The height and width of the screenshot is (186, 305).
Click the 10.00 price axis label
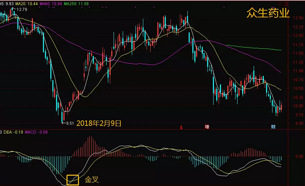click(x=298, y=106)
